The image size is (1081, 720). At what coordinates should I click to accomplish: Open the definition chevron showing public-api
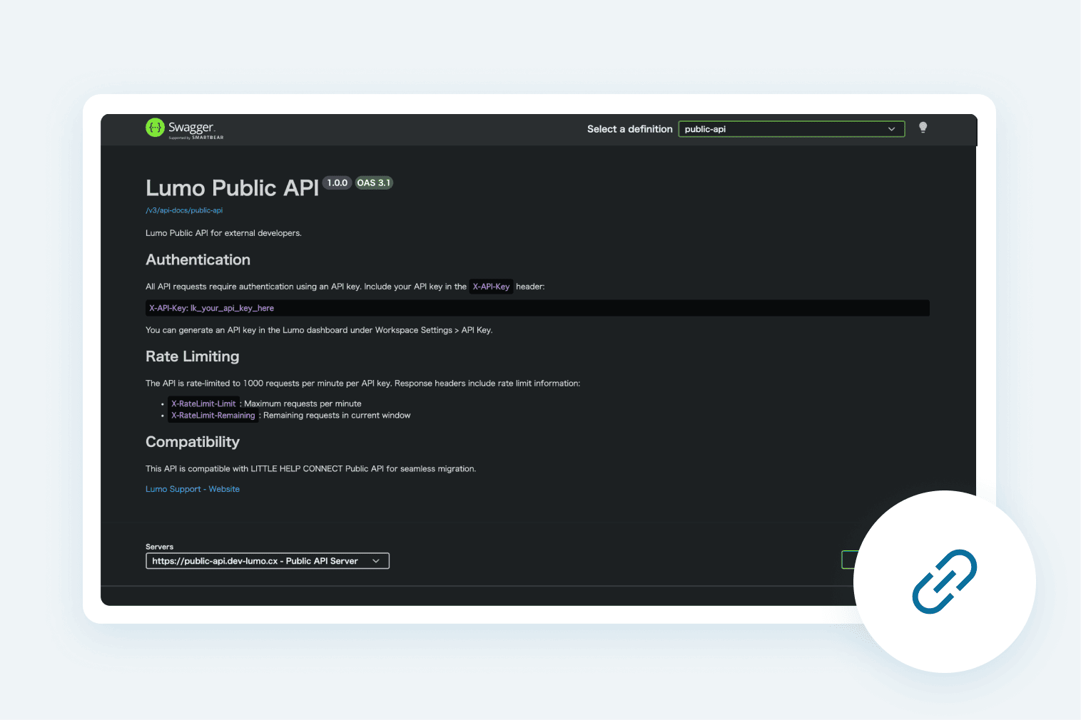[891, 129]
